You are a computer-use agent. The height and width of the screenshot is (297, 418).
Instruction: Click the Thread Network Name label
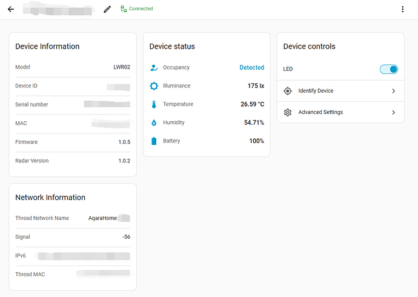tap(42, 218)
